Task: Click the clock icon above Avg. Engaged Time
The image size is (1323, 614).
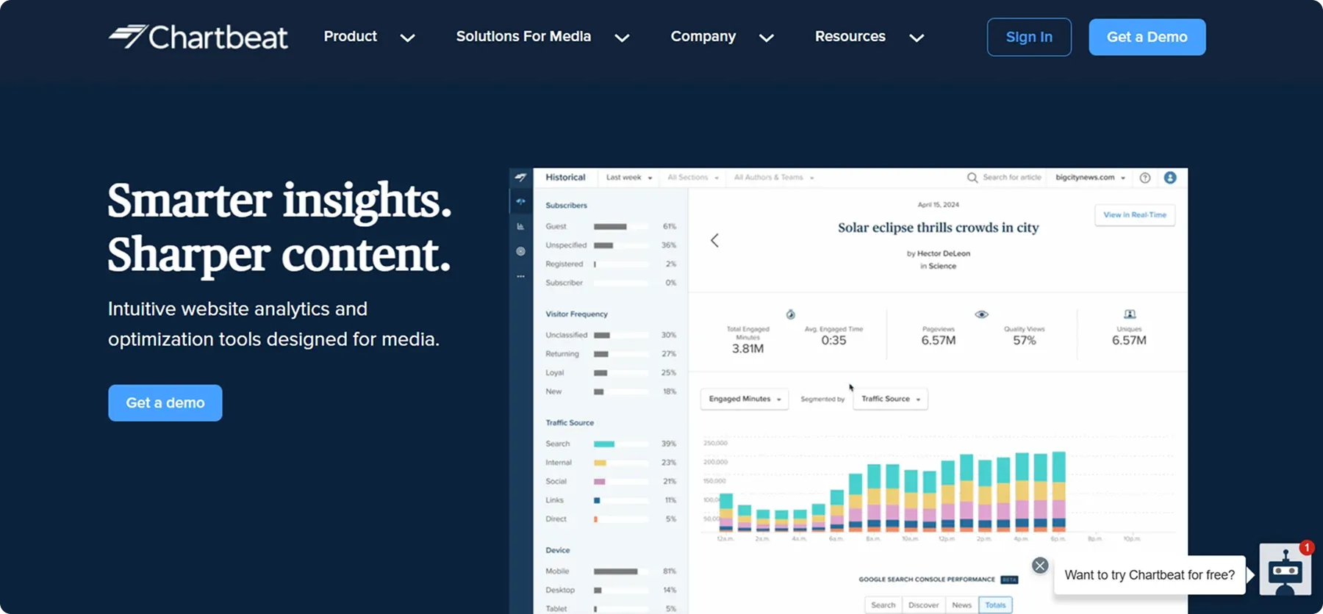Action: tap(791, 314)
